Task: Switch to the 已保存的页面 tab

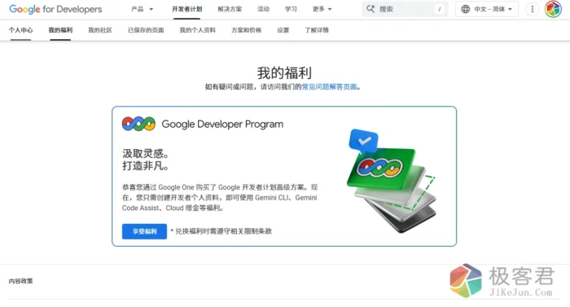Action: point(146,30)
